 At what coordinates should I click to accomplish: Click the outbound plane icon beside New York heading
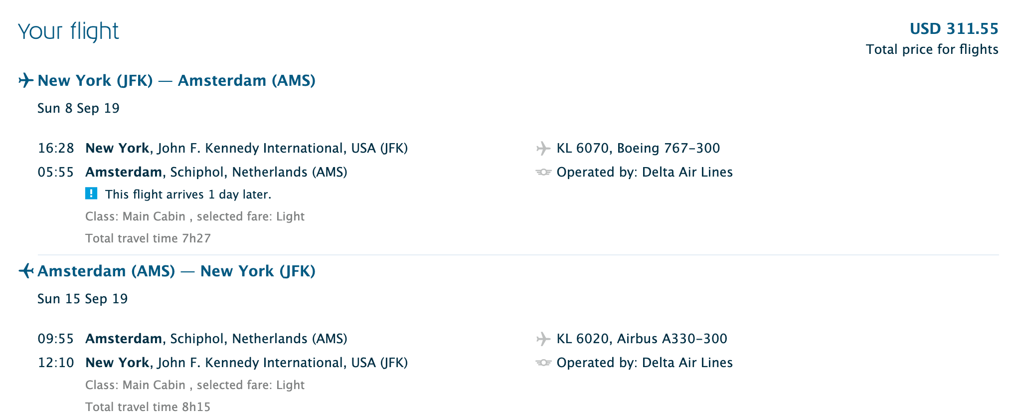click(x=26, y=80)
